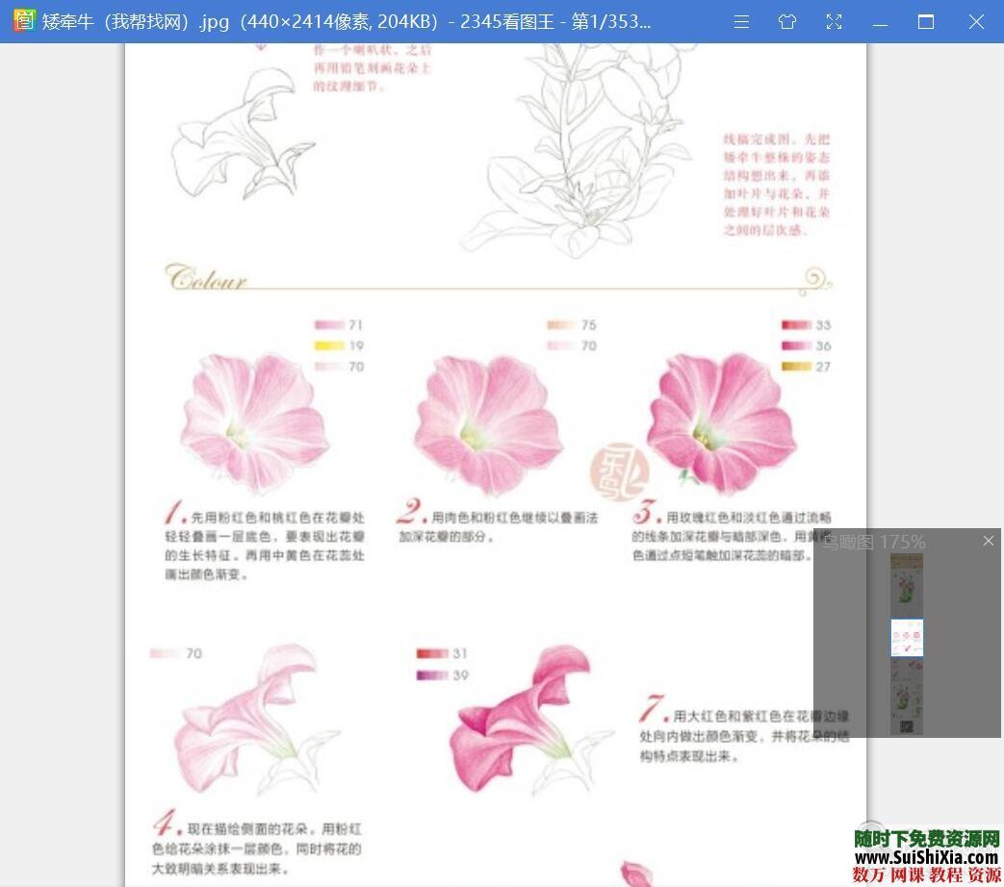The image size is (1004, 887).
Task: Click the topmost page thumbnail in the 鸟瞰图 panel
Action: (906, 585)
